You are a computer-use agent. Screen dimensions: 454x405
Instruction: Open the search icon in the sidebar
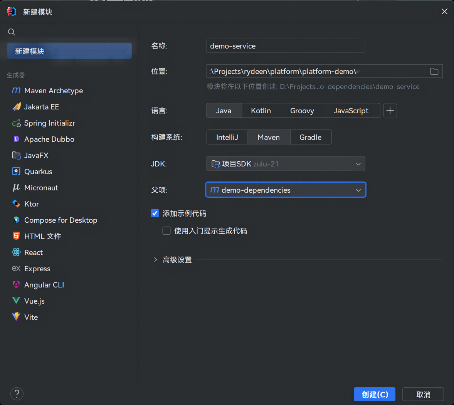pyautogui.click(x=12, y=32)
